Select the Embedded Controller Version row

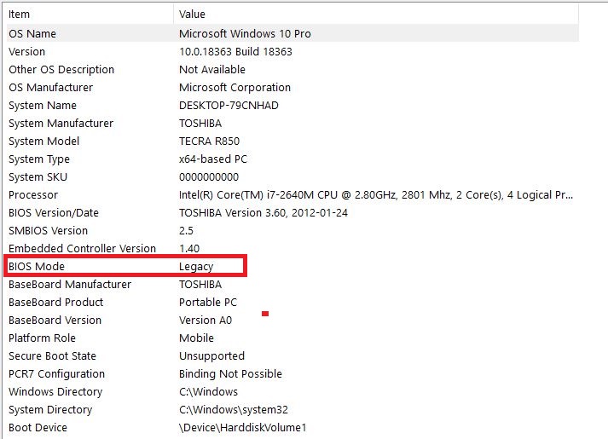(292, 248)
